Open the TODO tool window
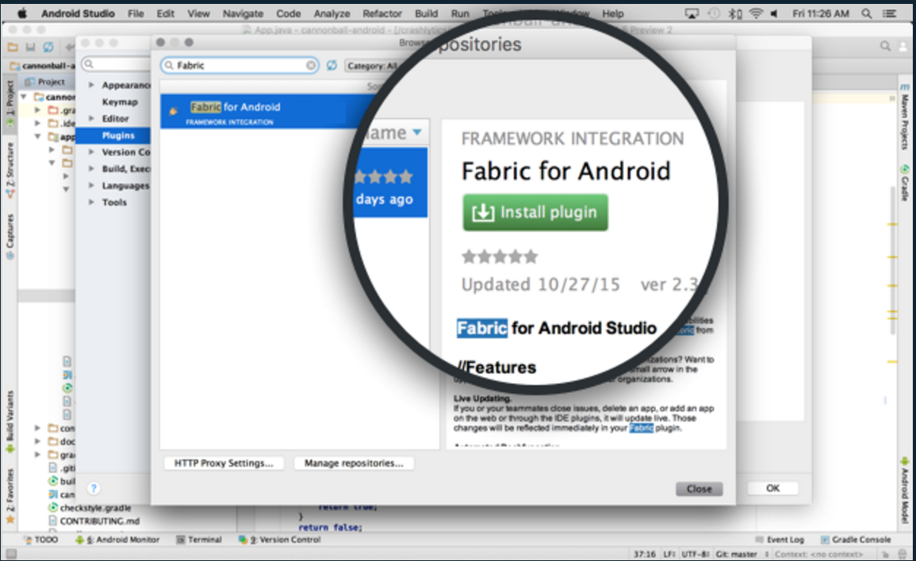This screenshot has width=916, height=561. point(41,540)
